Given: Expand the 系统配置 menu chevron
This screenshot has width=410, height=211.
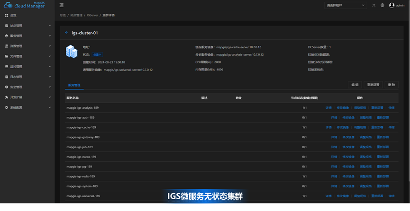Looking at the screenshot, I should (x=50, y=107).
